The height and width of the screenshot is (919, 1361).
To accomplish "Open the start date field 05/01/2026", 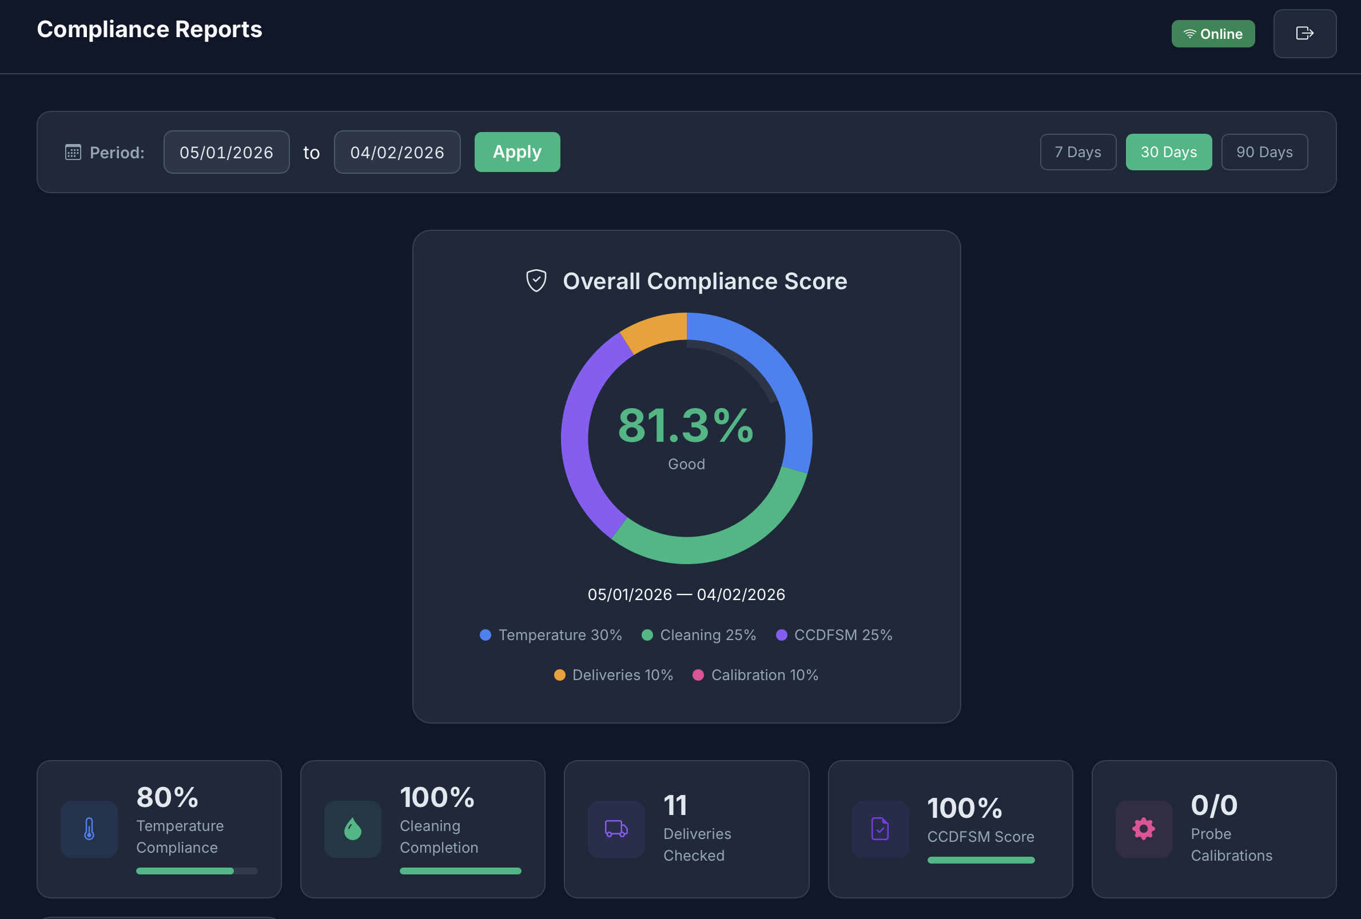I will 226,152.
